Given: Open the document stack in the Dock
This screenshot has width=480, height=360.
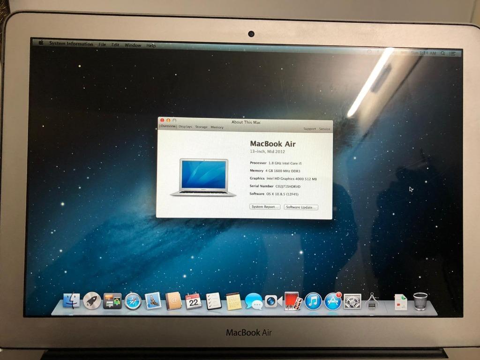Looking at the screenshot, I should (x=401, y=302).
